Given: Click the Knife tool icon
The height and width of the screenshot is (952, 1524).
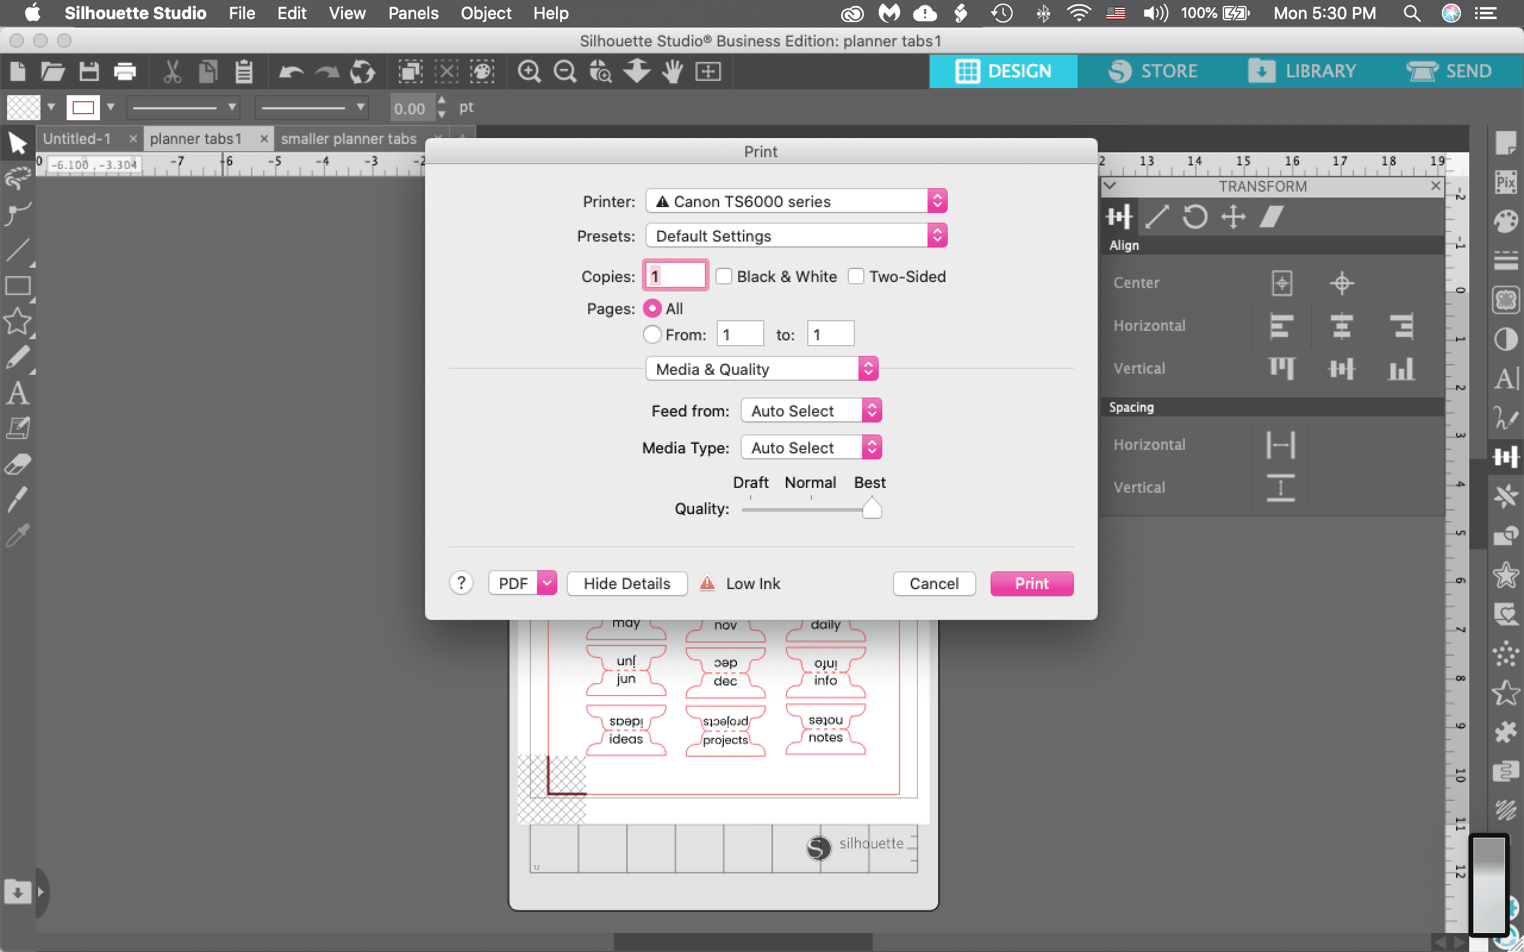Looking at the screenshot, I should (17, 500).
